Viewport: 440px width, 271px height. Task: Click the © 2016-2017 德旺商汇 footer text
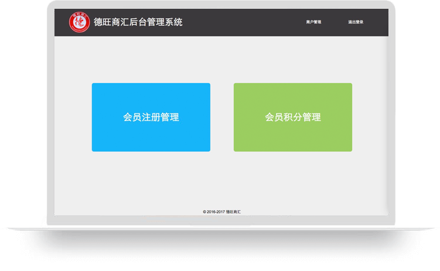[x=221, y=212]
